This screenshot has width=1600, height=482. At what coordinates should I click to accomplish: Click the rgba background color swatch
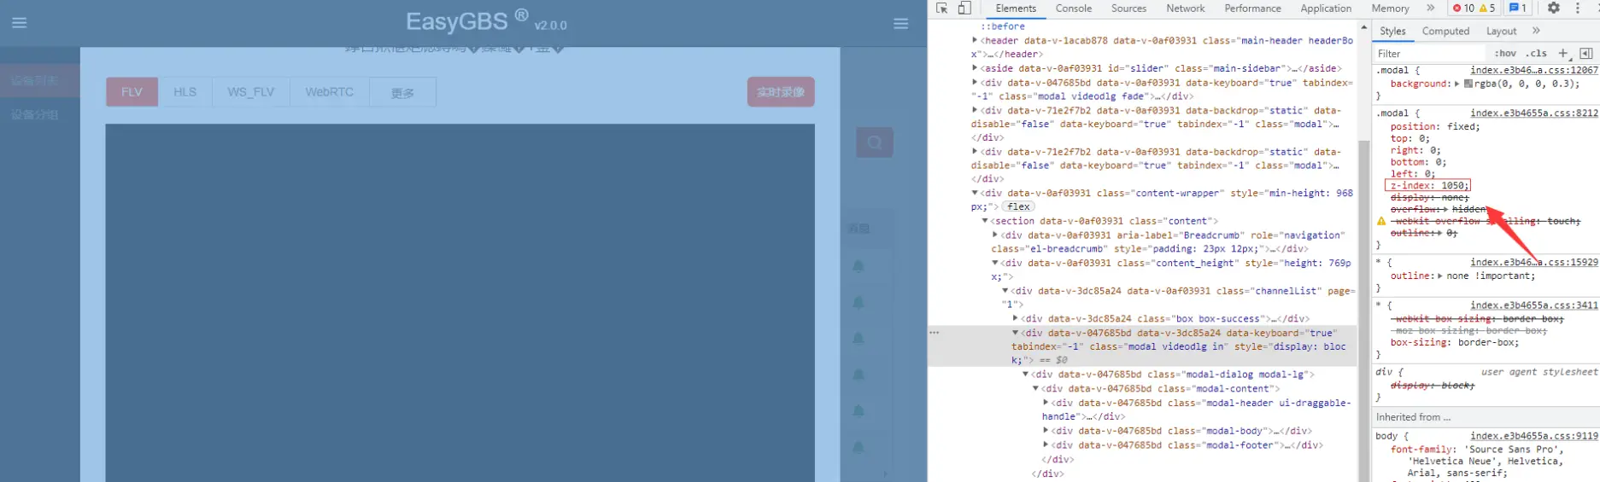[1468, 84]
